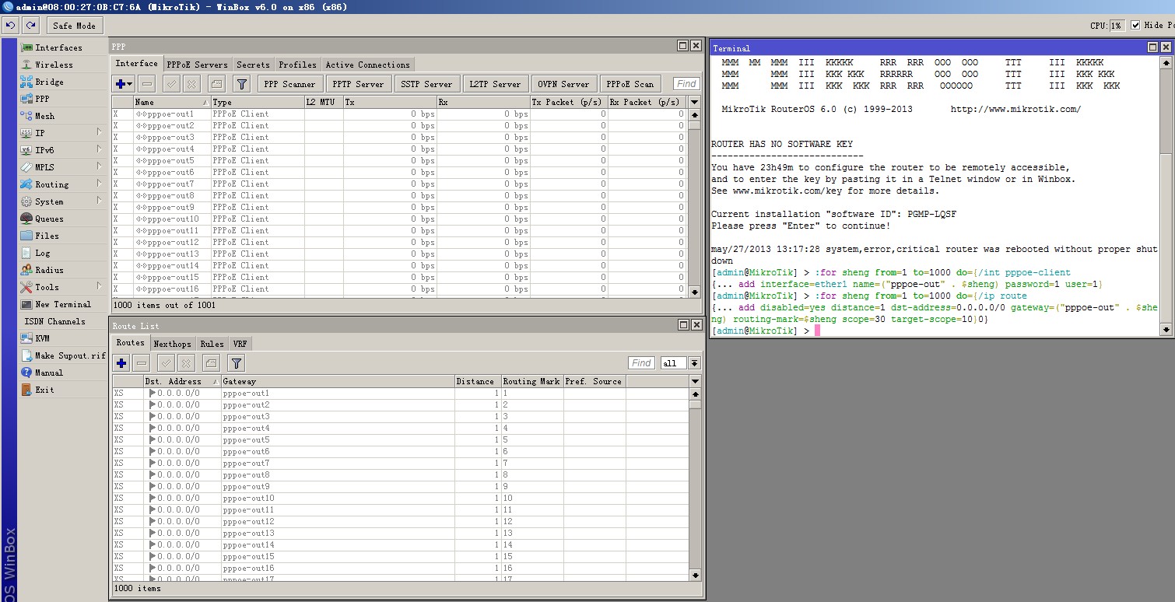Switch to Active Connections tab
Image resolution: width=1175 pixels, height=602 pixels.
[x=367, y=65]
